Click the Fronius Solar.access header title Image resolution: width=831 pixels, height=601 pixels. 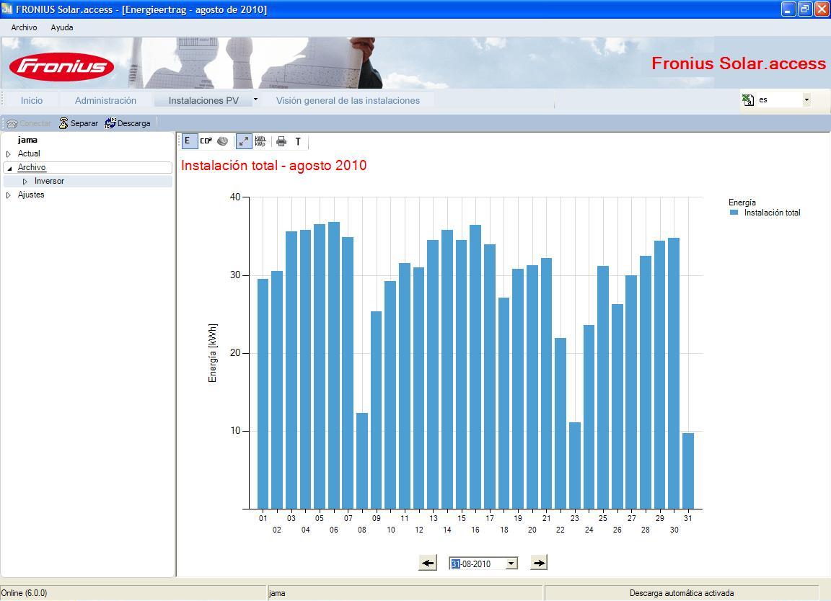[x=738, y=63]
